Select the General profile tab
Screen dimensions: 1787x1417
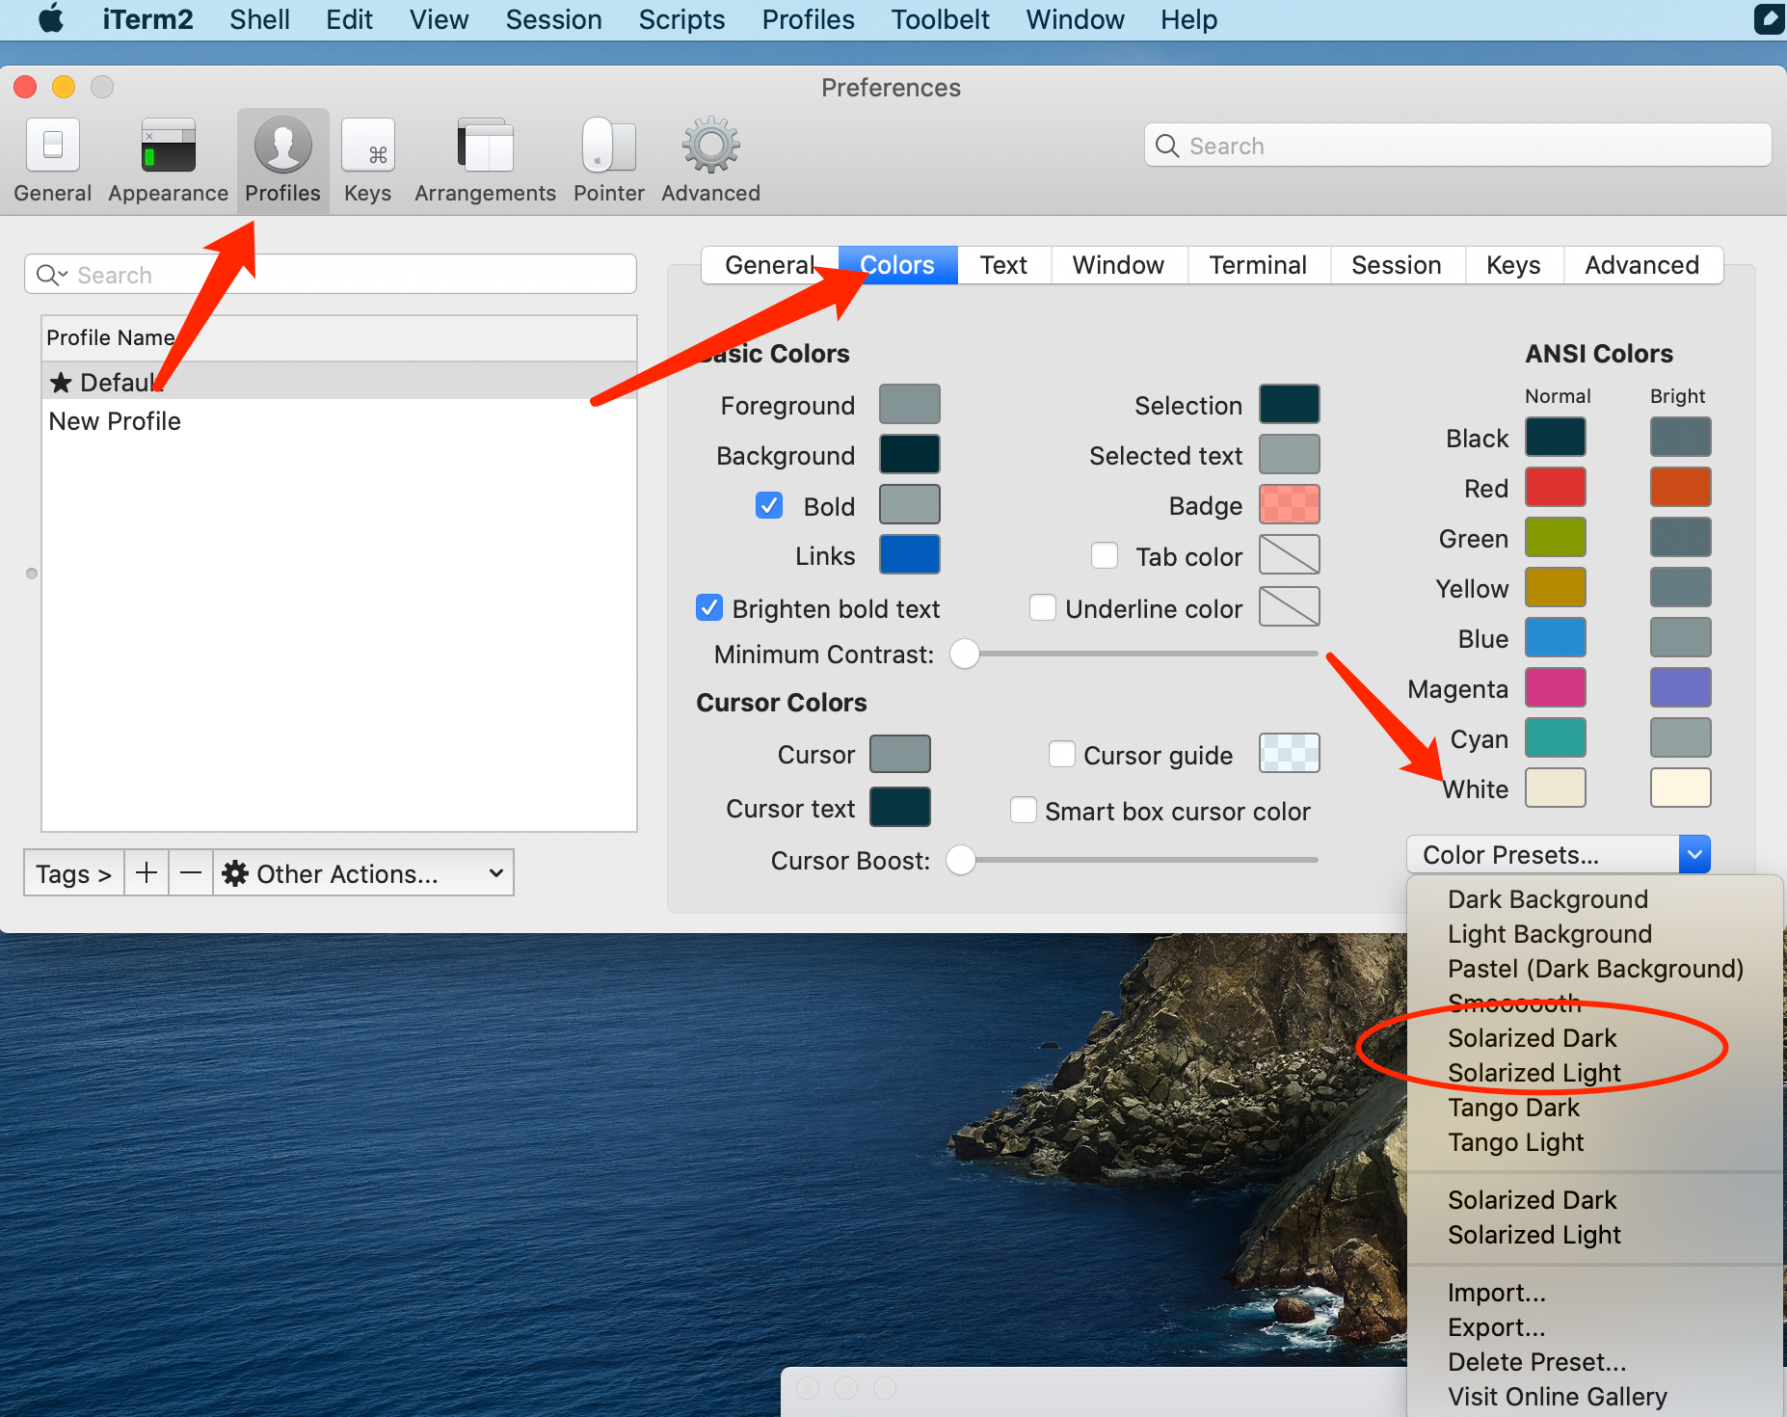(770, 265)
